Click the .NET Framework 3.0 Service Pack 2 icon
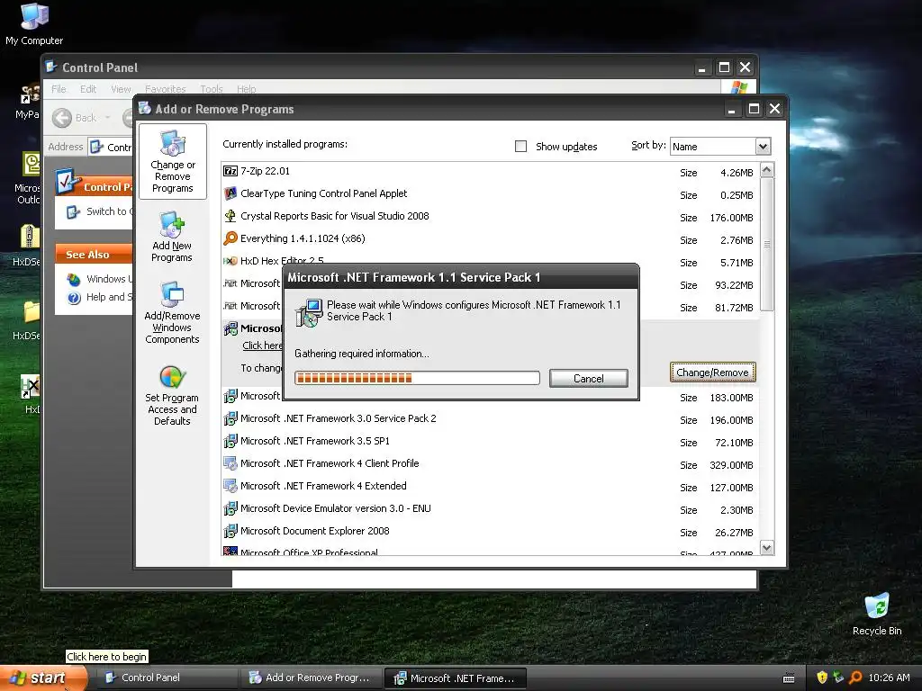This screenshot has width=922, height=691. pos(230,418)
